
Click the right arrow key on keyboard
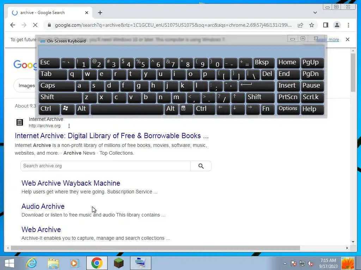(252, 109)
